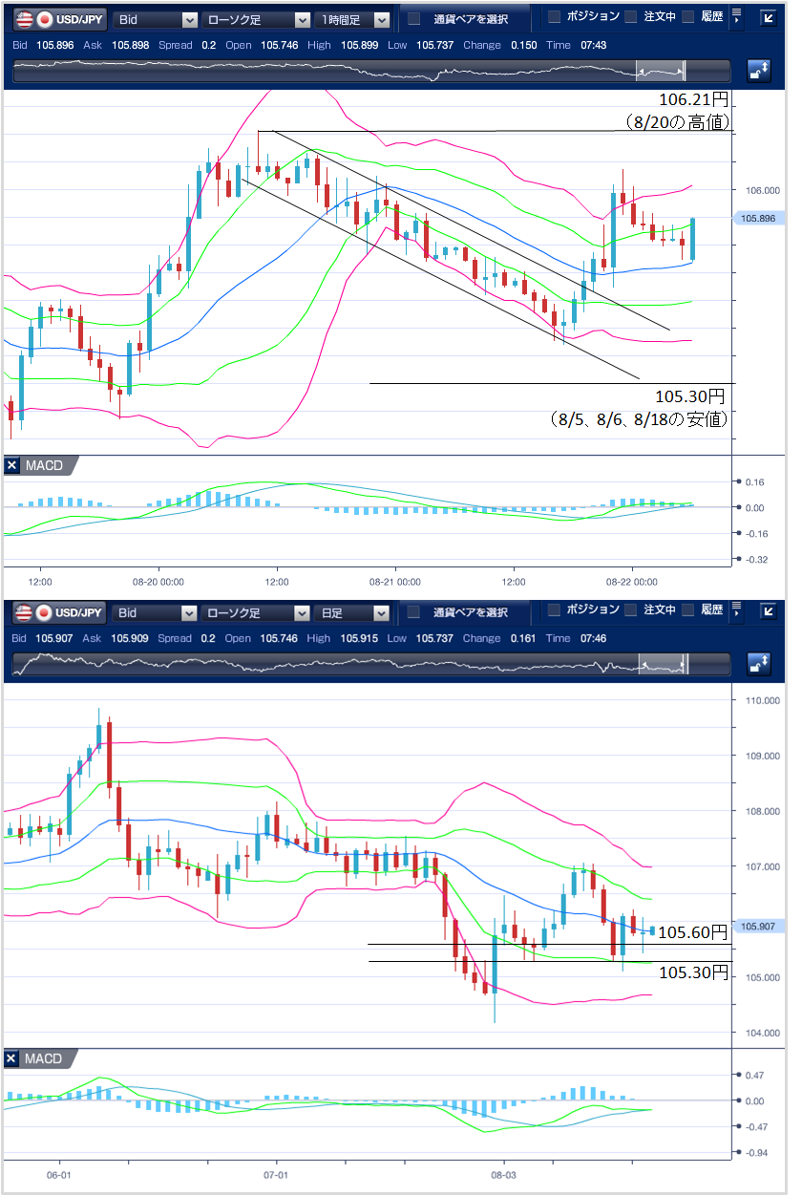Open the 日足 timeframe dropdown

354,612
